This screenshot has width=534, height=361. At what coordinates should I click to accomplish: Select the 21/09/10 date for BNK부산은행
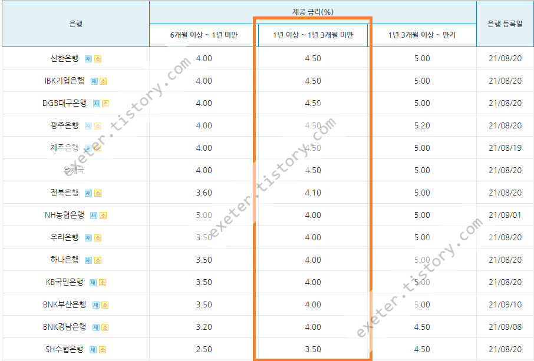[505, 304]
